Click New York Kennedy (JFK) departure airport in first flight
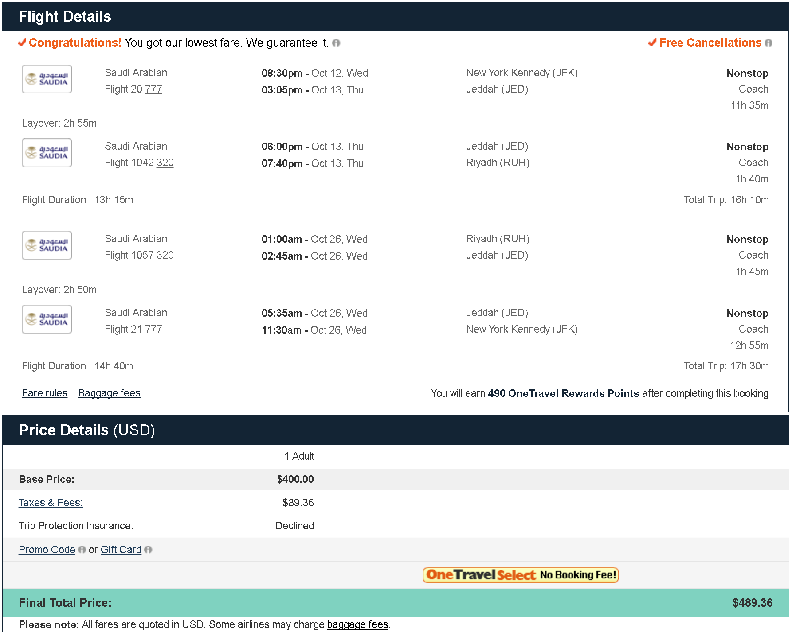The height and width of the screenshot is (636, 792). (522, 73)
